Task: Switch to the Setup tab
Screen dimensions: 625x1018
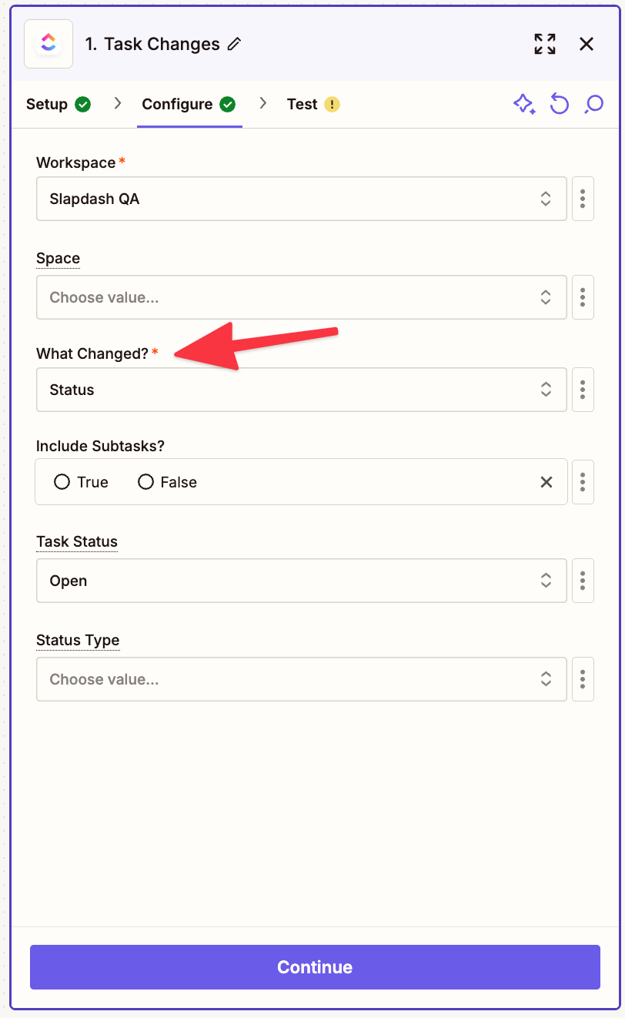Action: [x=58, y=104]
